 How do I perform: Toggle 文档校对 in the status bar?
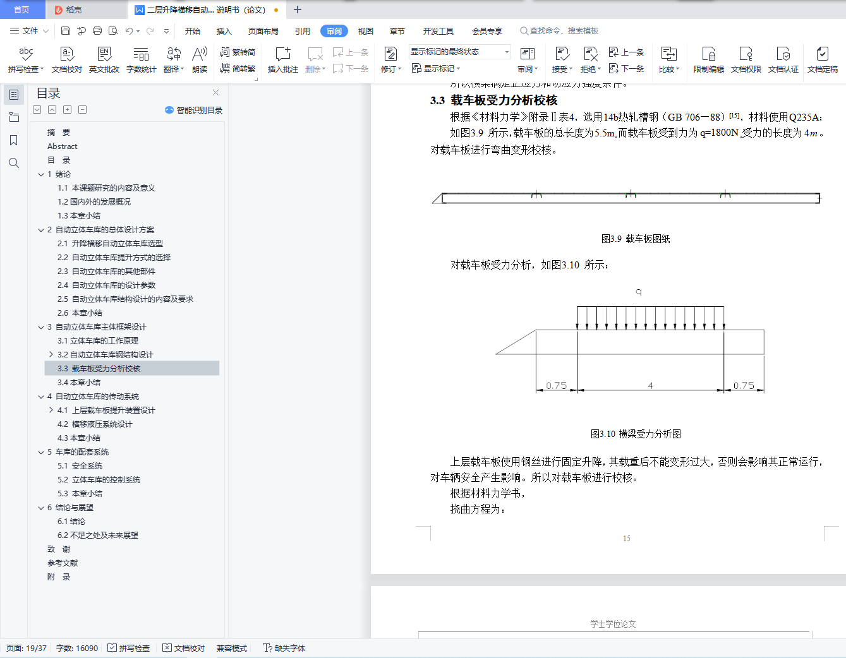(184, 648)
